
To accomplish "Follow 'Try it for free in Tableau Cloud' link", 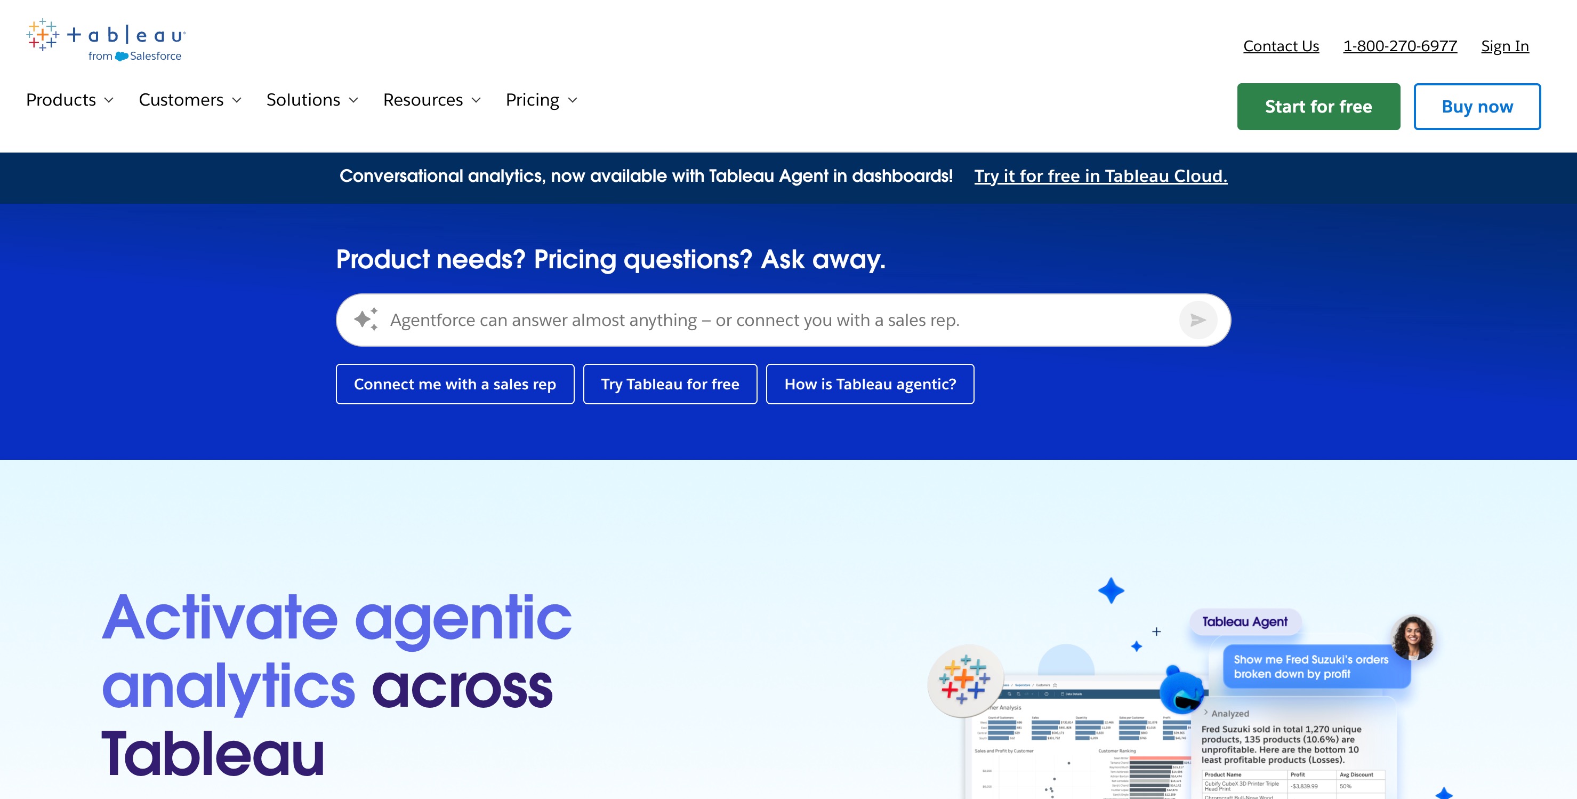I will pos(1100,177).
